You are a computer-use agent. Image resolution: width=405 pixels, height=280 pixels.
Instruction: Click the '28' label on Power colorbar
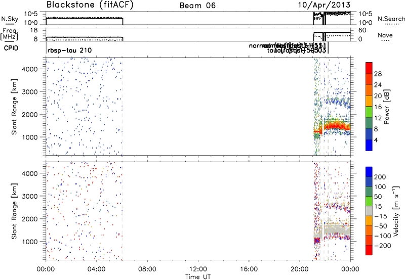378,74
